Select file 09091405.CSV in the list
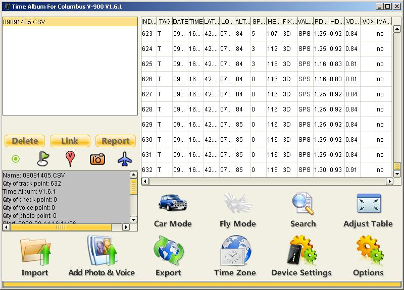 click(x=70, y=22)
